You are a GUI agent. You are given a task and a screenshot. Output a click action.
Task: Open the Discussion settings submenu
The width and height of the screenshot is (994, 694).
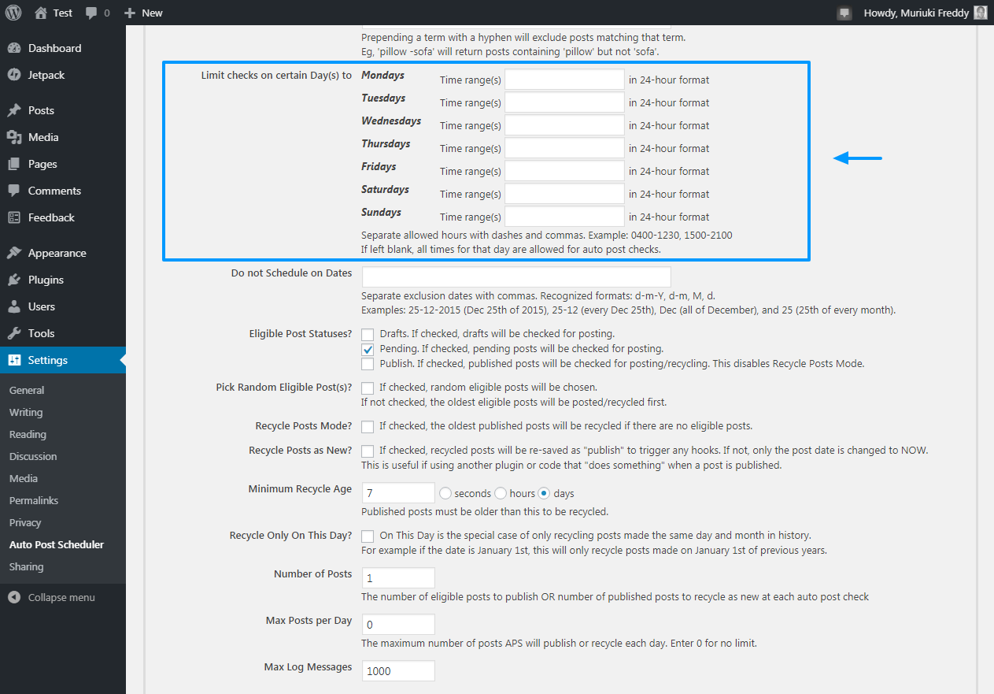[x=33, y=456]
